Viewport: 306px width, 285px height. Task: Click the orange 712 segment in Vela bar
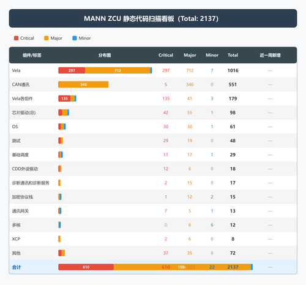(118, 70)
